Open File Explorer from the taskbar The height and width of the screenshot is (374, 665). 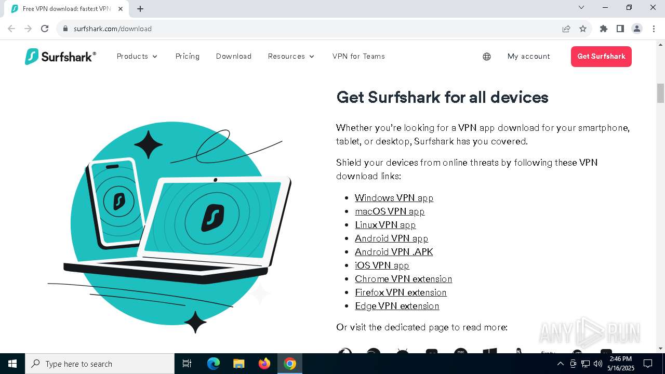(238, 364)
